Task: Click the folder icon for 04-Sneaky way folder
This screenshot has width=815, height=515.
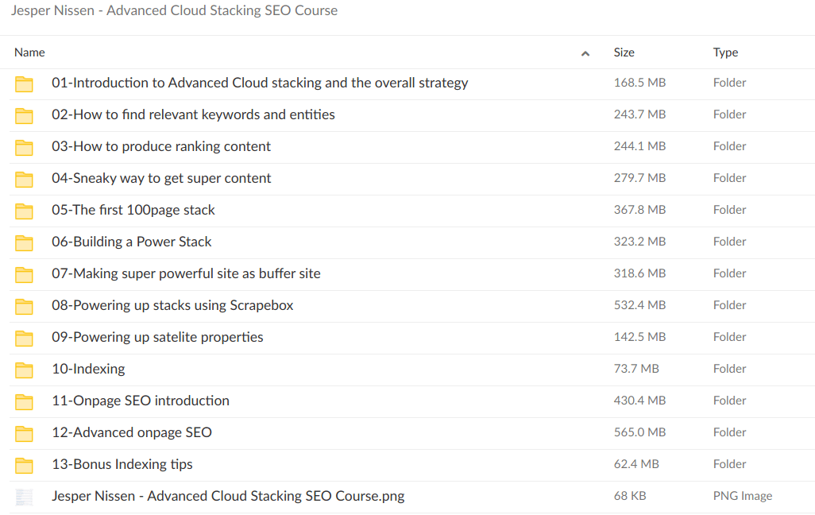Action: click(x=24, y=178)
